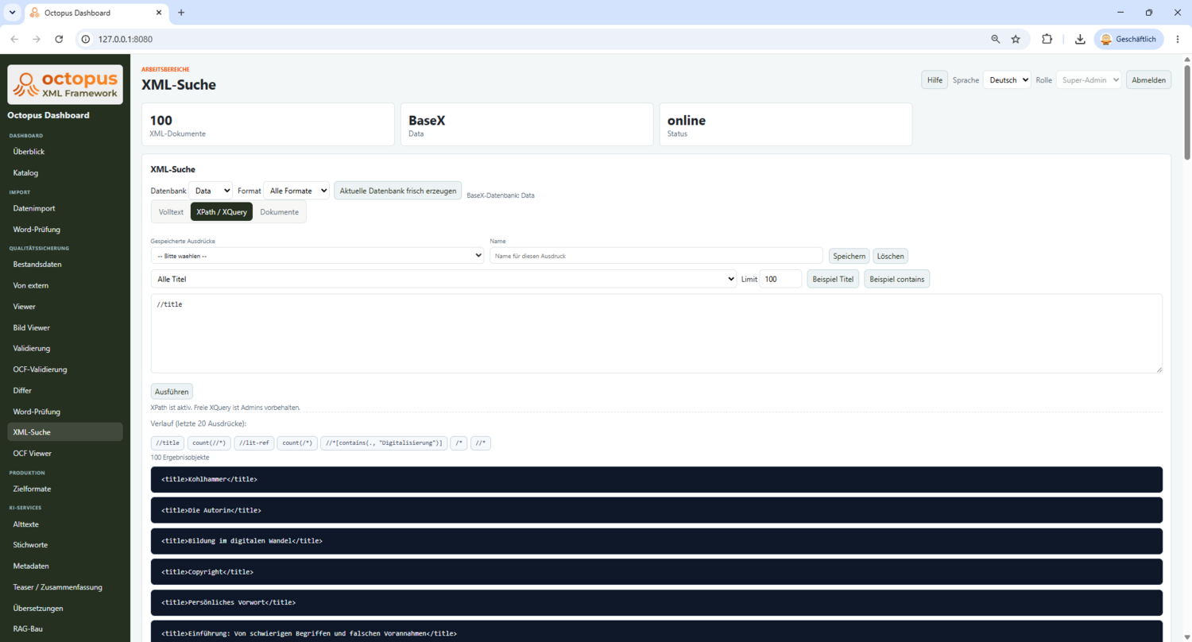Click the Ausführen button
1192x642 pixels.
click(x=172, y=392)
